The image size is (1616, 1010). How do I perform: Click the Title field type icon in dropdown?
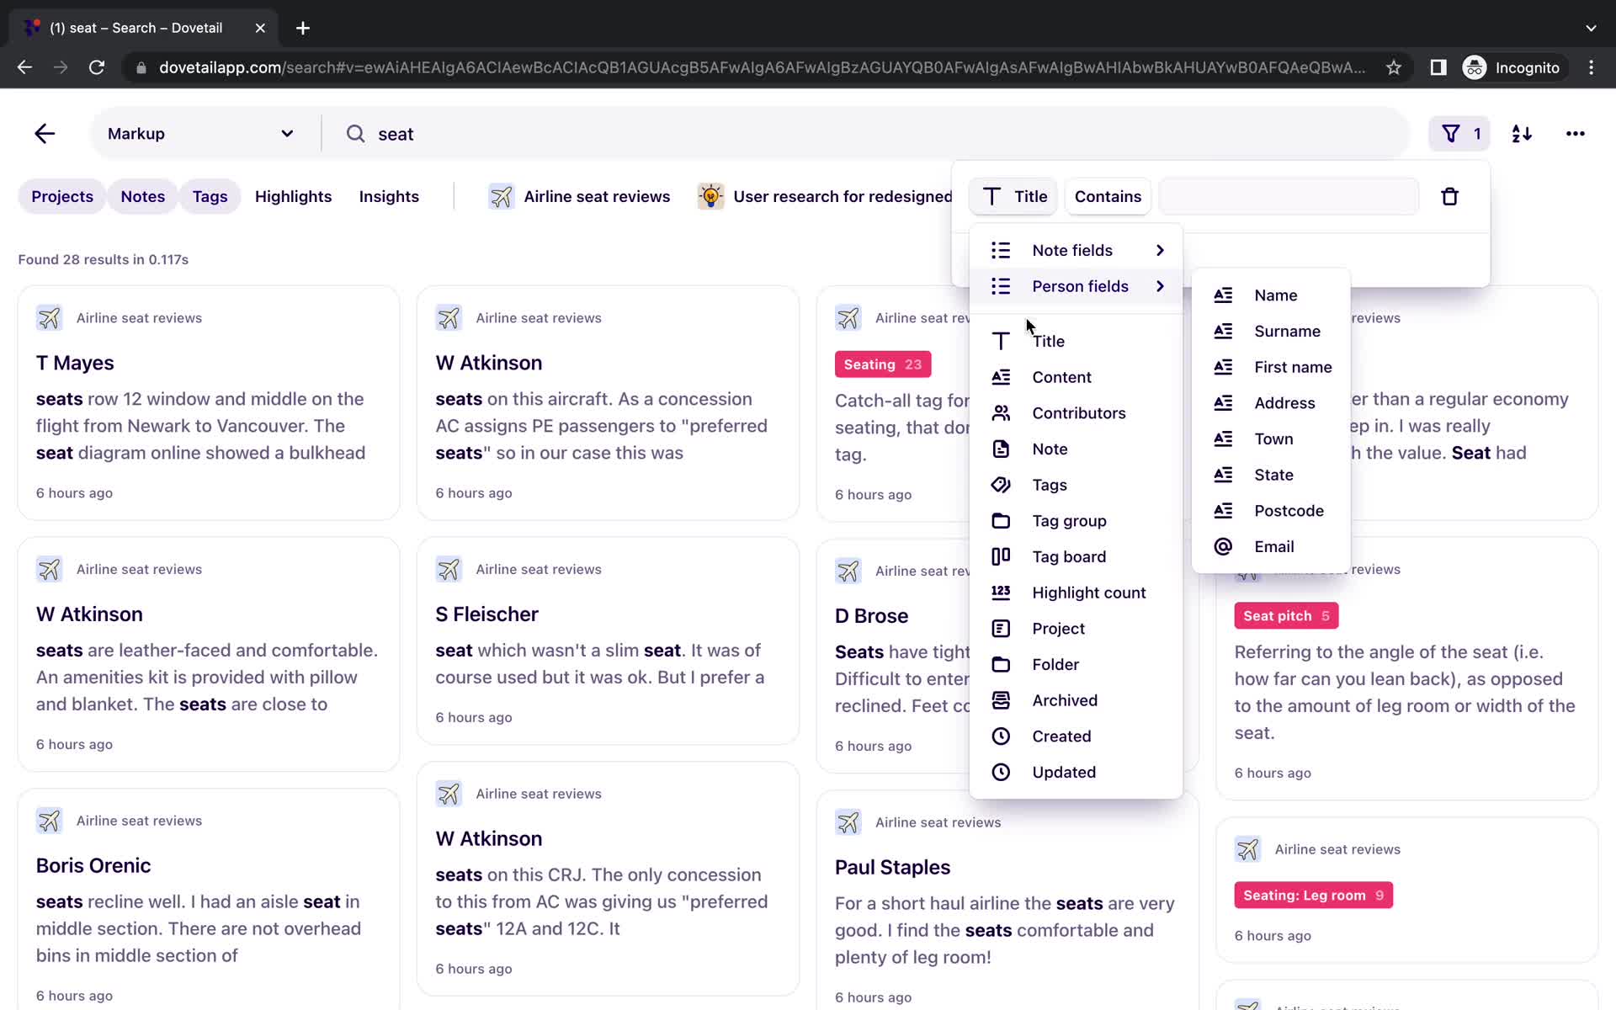1001,341
